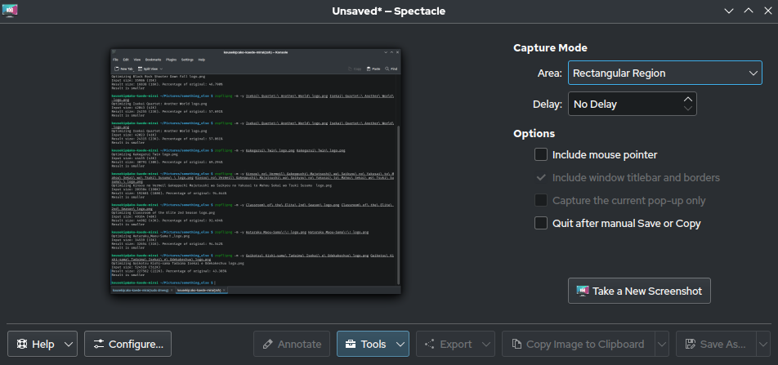Click the captured Konsole screenshot preview

(255, 171)
